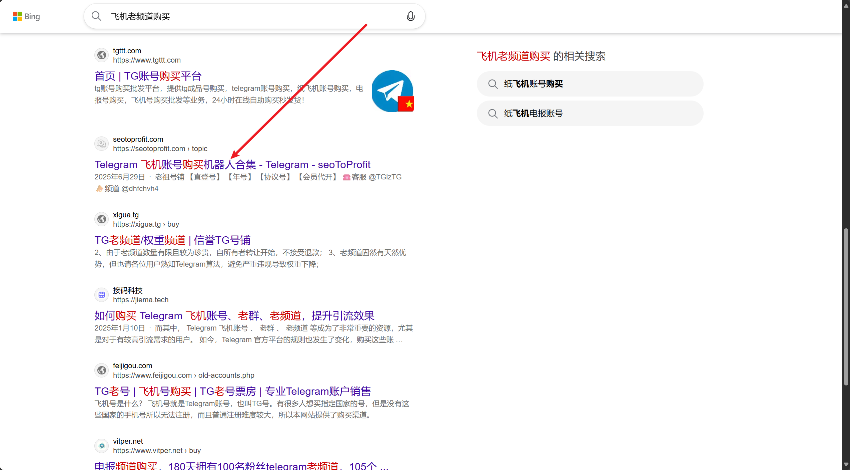
Task: Open the 如何购买 Telegram 飞机账号 result
Action: click(x=234, y=316)
